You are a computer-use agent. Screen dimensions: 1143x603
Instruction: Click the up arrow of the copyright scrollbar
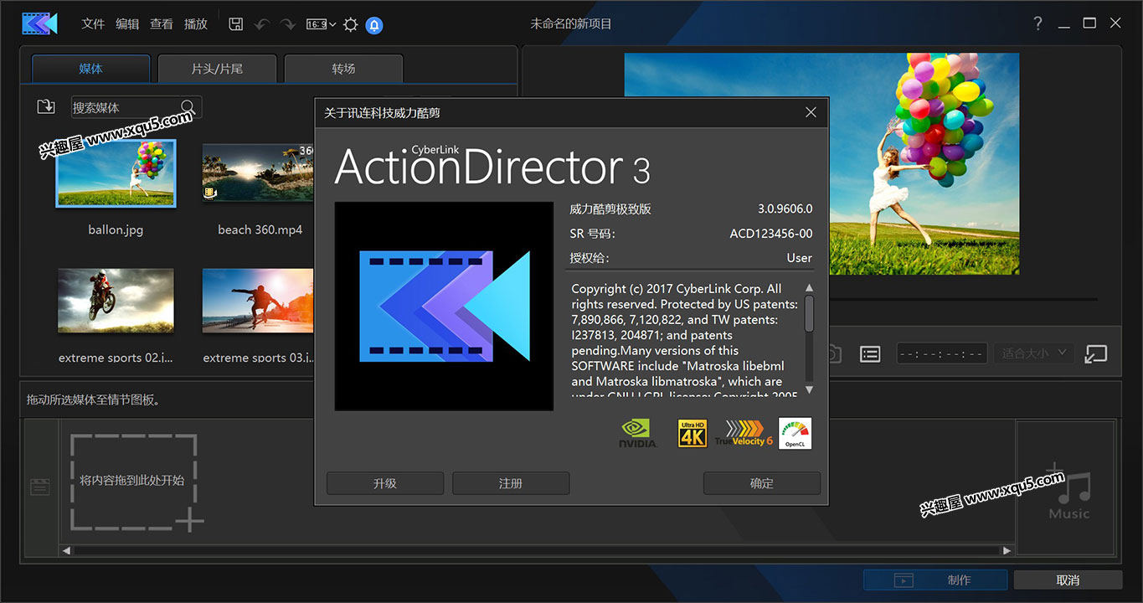pyautogui.click(x=809, y=288)
